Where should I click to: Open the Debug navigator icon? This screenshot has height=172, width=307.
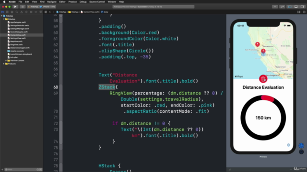tap(31, 12)
